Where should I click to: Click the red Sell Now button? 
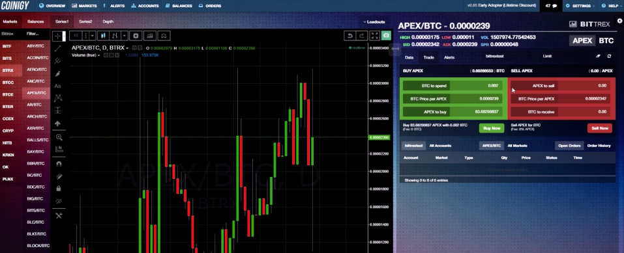(600, 128)
